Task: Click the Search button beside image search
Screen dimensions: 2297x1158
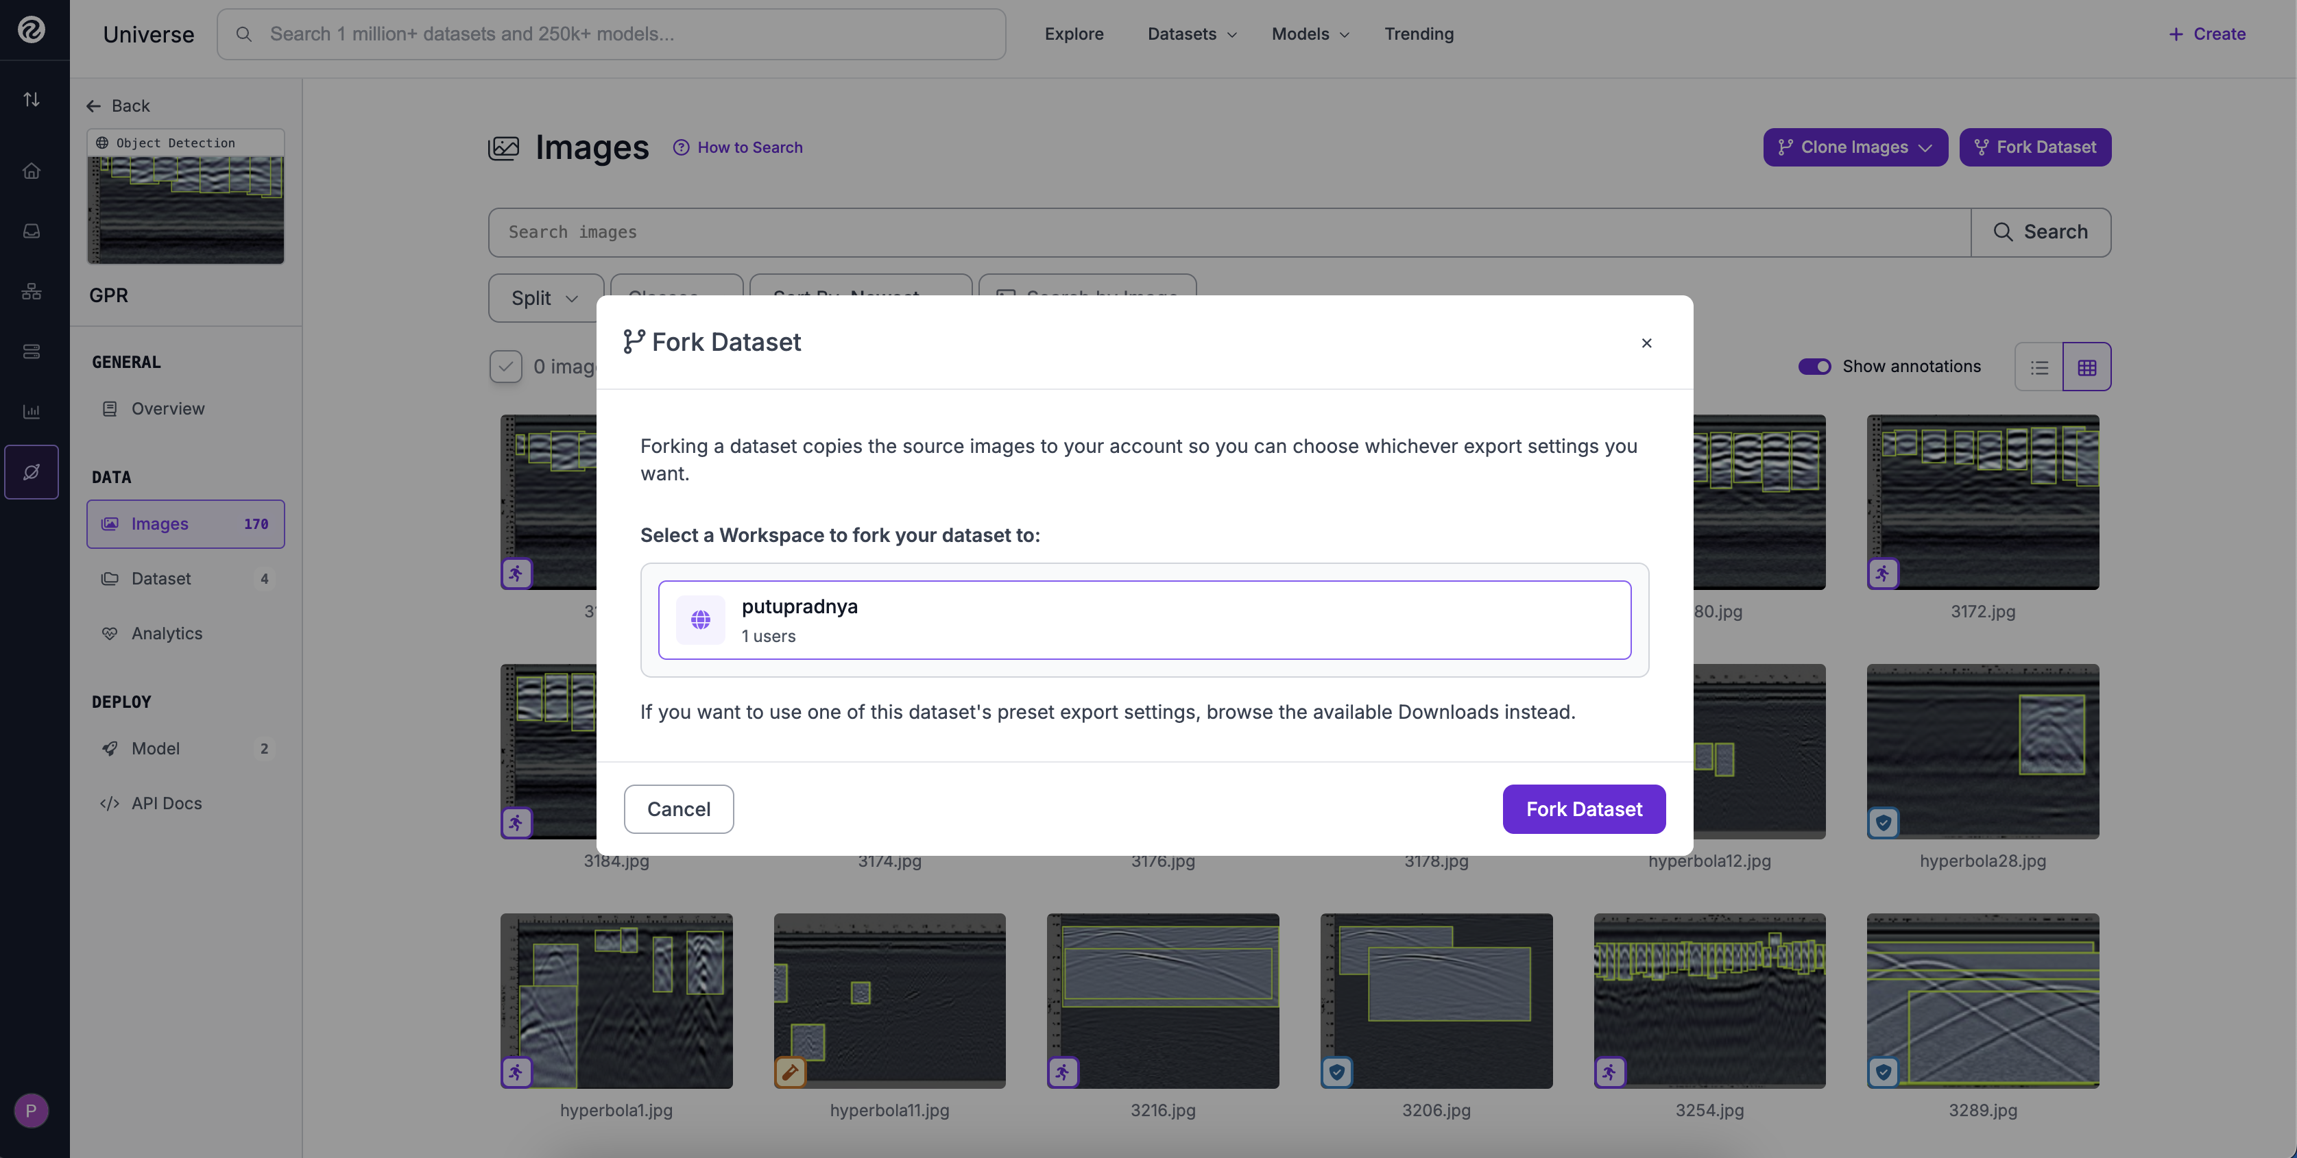Action: [2041, 232]
